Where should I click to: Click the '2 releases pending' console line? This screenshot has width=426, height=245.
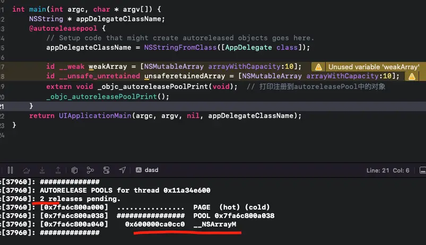click(80, 198)
